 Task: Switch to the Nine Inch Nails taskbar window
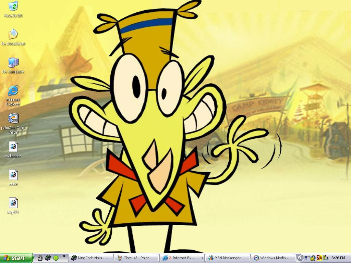pos(90,258)
